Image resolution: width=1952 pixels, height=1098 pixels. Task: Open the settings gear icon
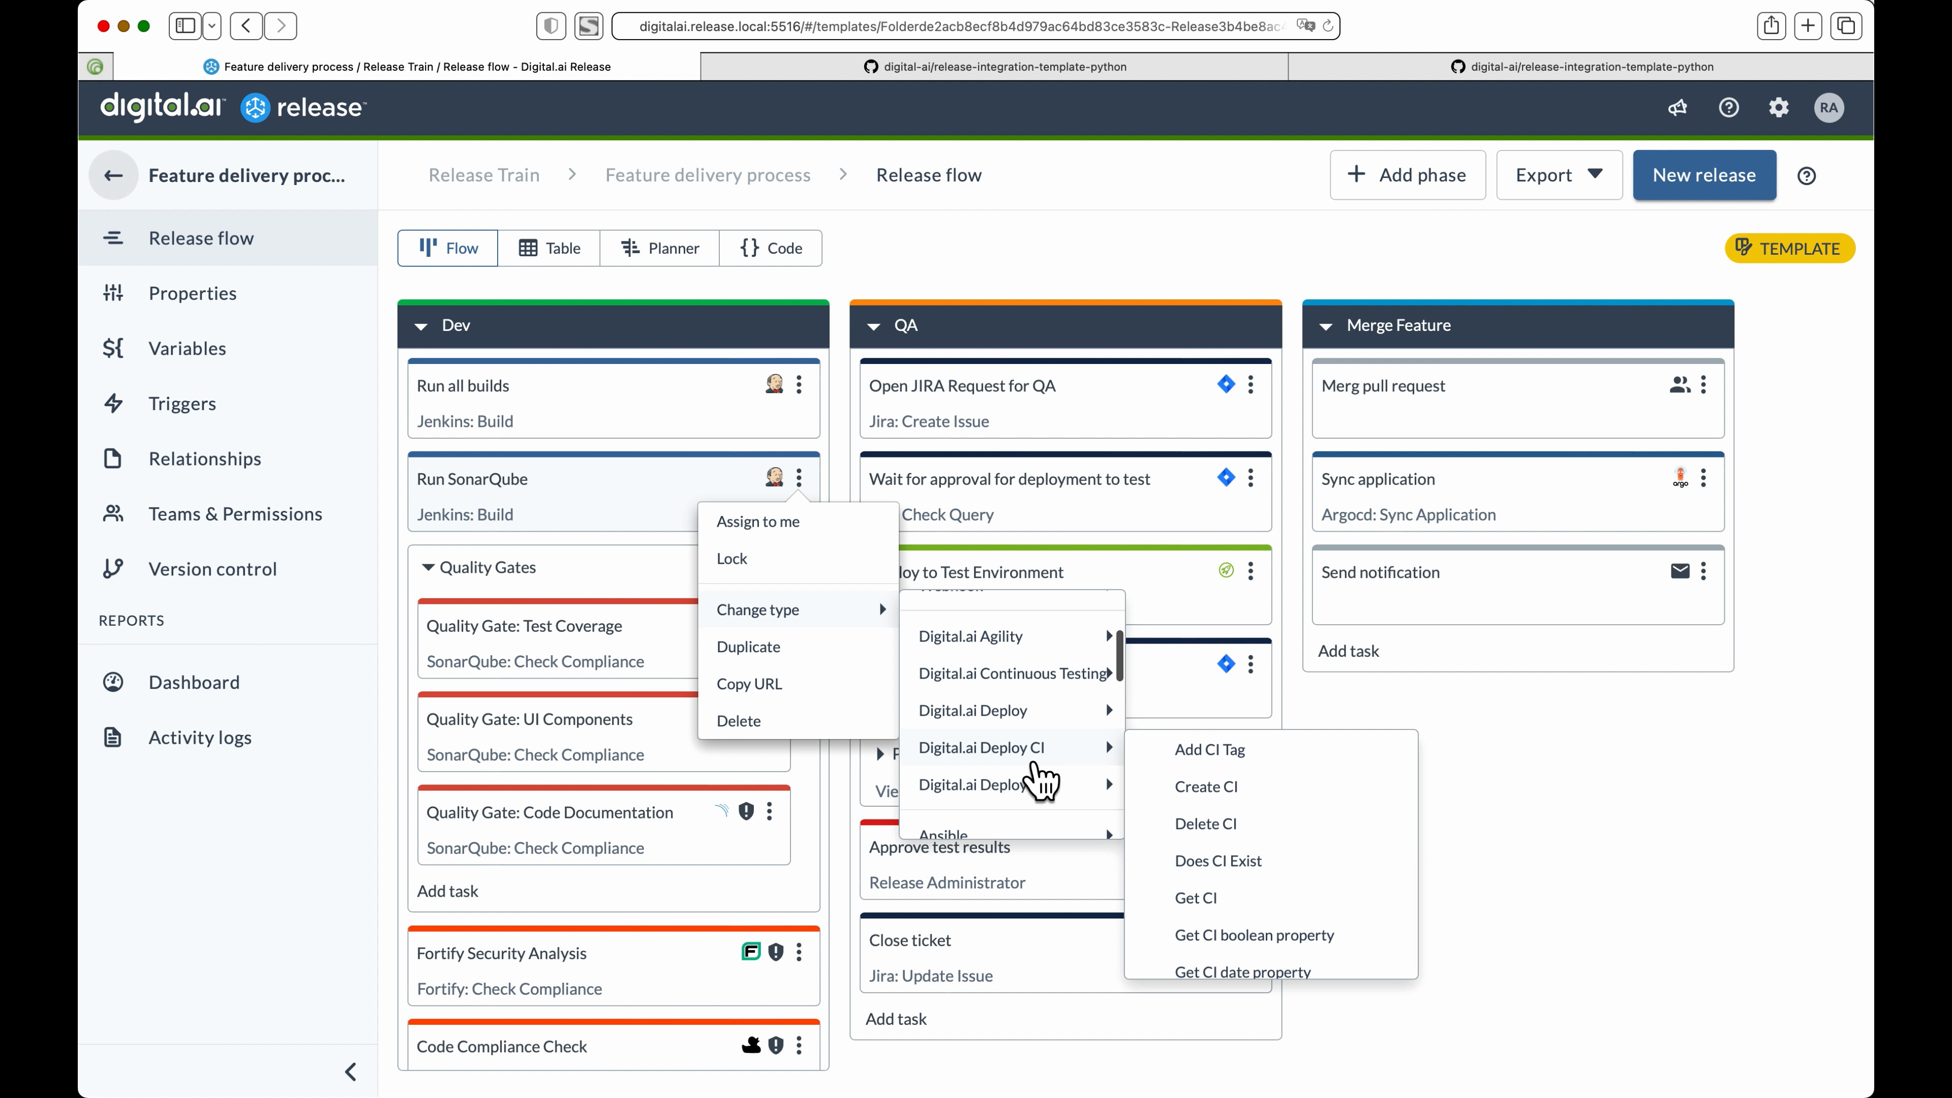pos(1779,108)
